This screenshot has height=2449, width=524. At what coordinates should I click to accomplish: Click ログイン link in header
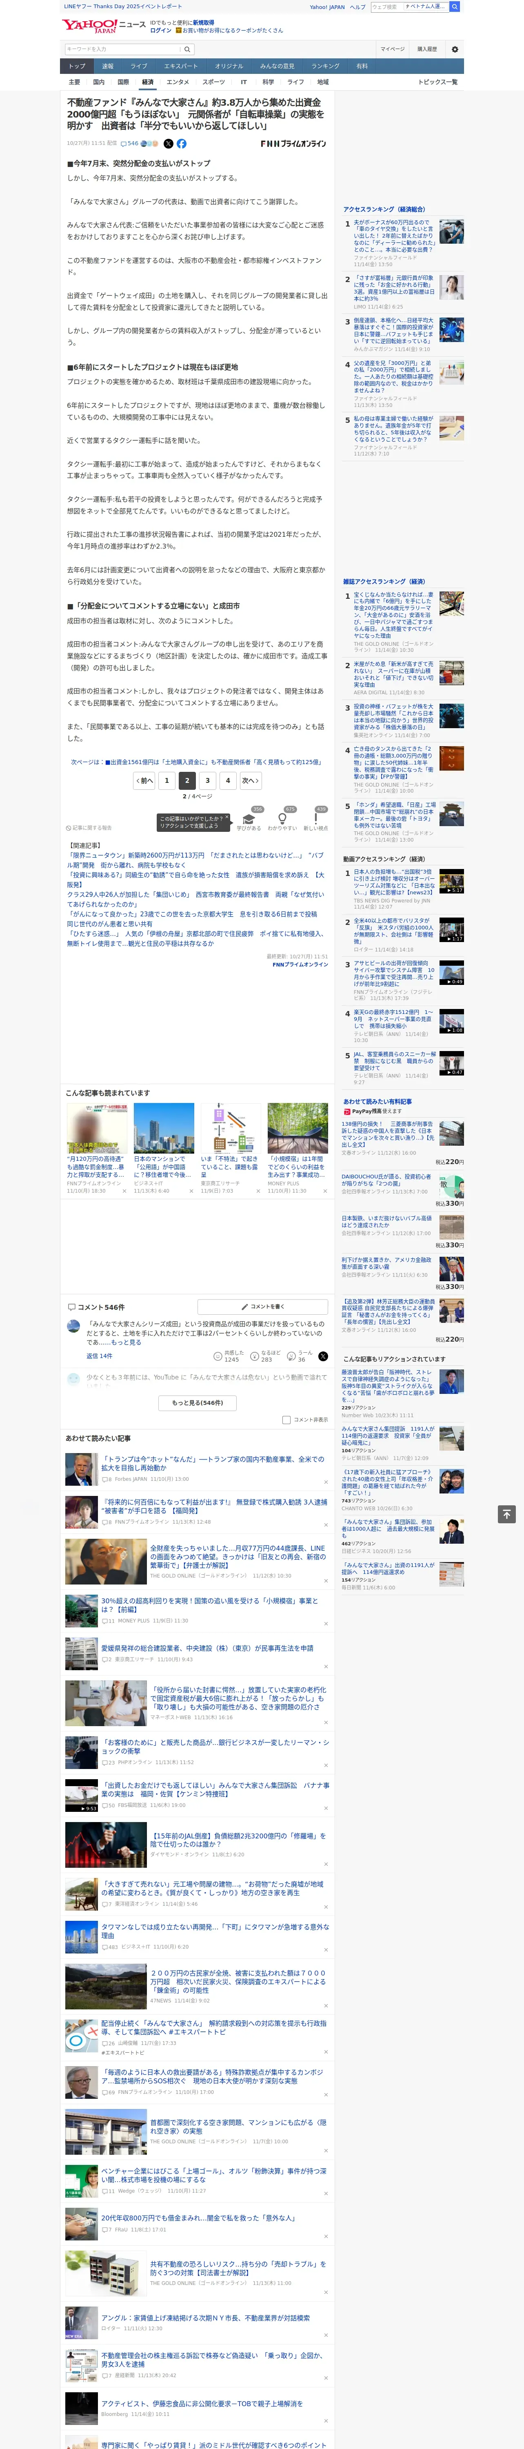point(161,31)
